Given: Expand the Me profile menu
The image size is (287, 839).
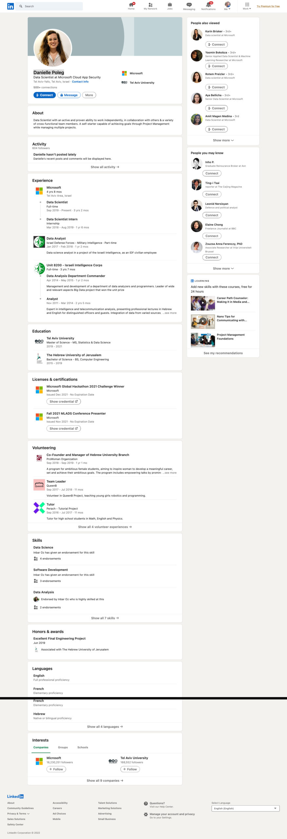Looking at the screenshot, I should click(227, 6).
